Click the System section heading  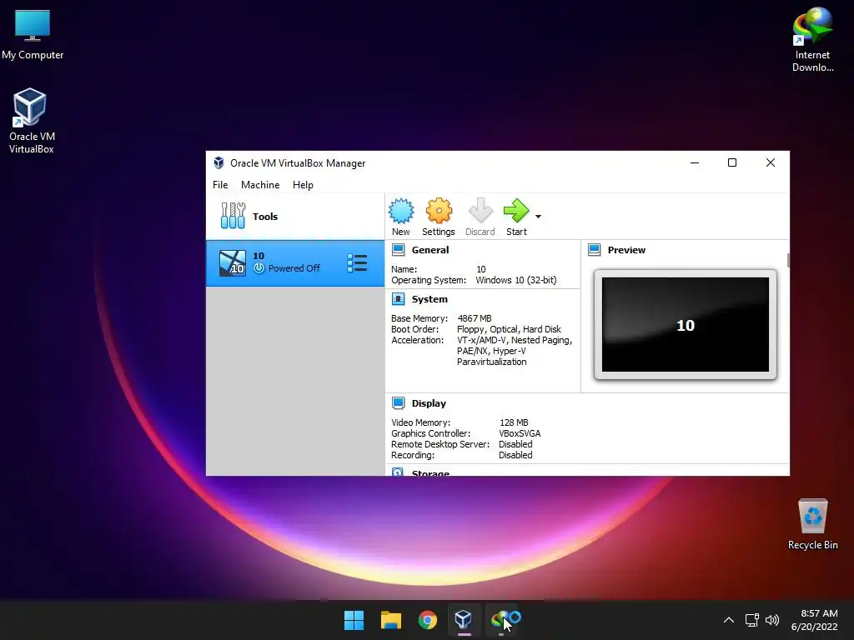430,299
